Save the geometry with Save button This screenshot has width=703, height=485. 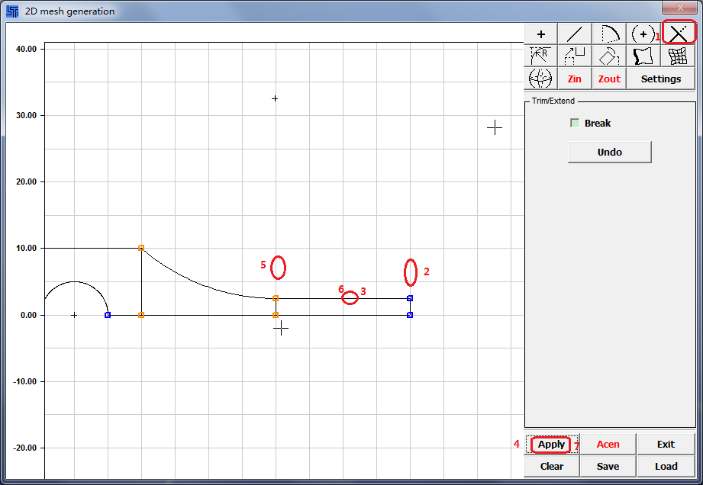(608, 466)
